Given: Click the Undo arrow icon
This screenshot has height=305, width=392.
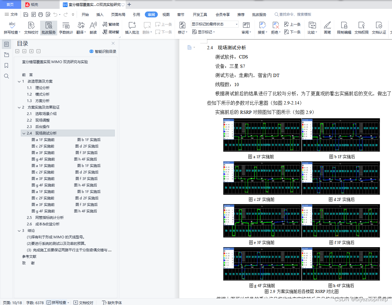Looking at the screenshot, I should 55,14.
